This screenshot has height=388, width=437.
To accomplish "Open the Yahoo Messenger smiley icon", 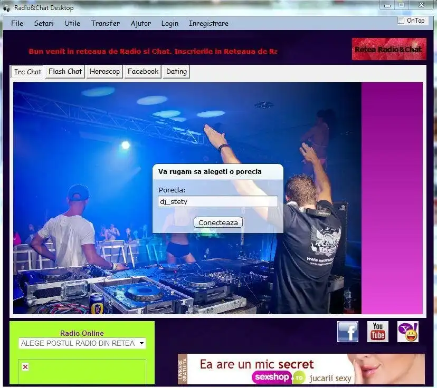I will click(x=408, y=332).
